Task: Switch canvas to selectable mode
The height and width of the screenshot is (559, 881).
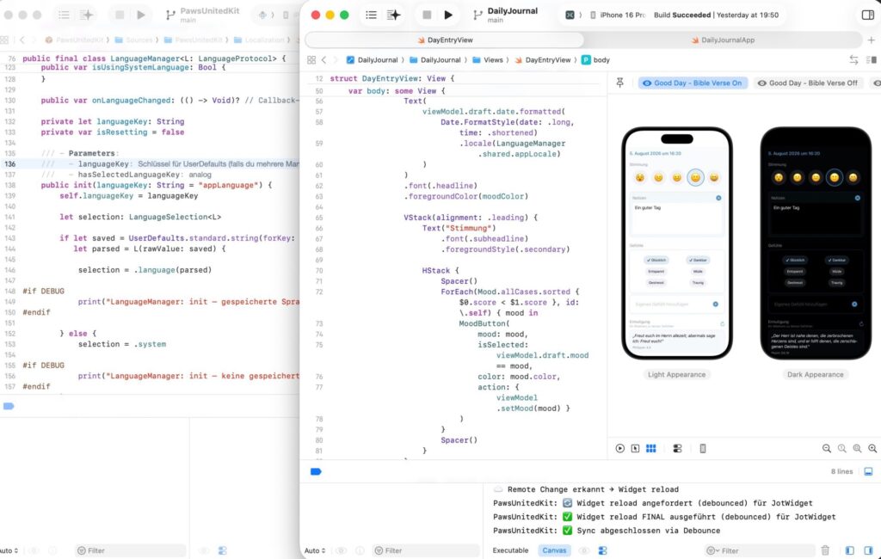Action: [635, 448]
